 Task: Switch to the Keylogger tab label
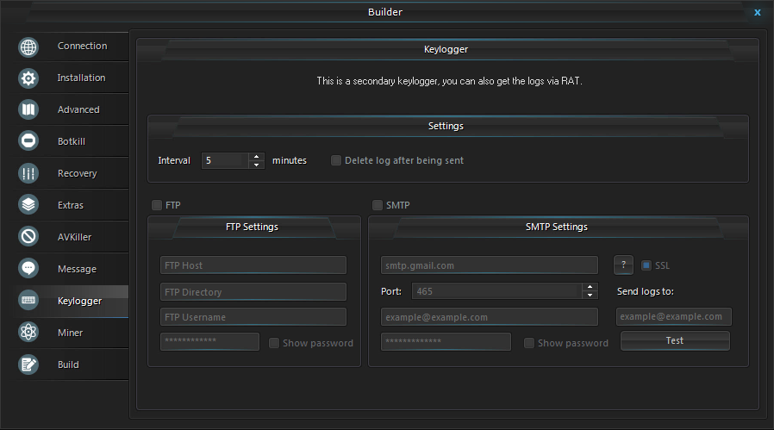[79, 301]
